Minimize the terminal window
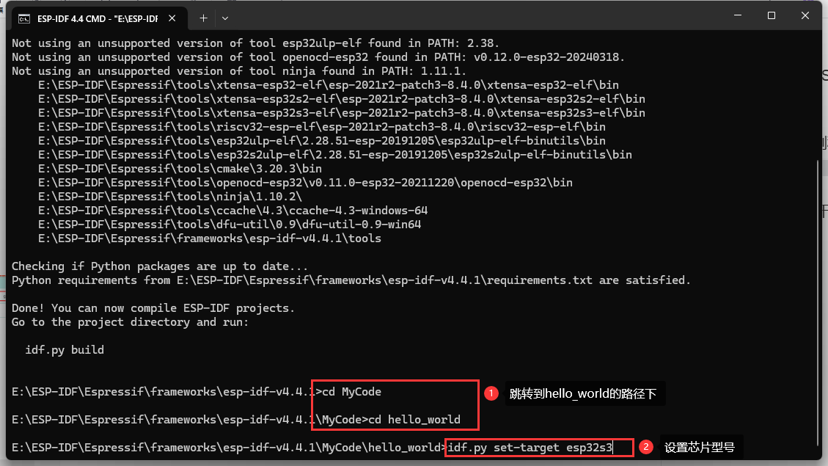The width and height of the screenshot is (828, 466). point(738,15)
